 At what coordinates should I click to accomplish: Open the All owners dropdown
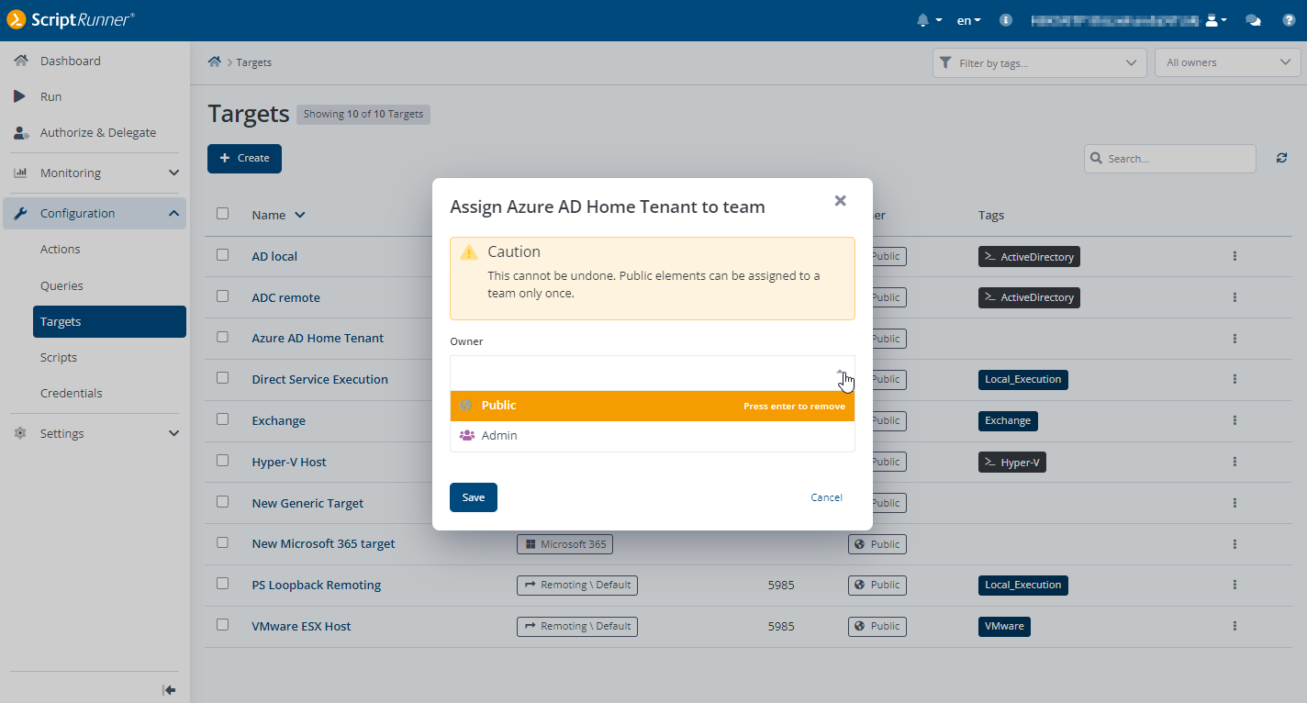click(1227, 62)
